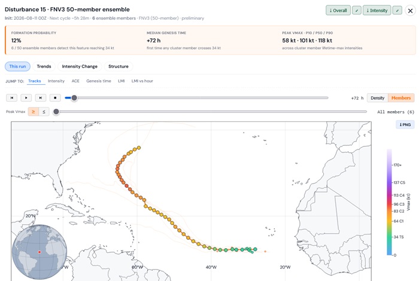Switch map view to Density
Image resolution: width=419 pixels, height=281 pixels.
[378, 98]
